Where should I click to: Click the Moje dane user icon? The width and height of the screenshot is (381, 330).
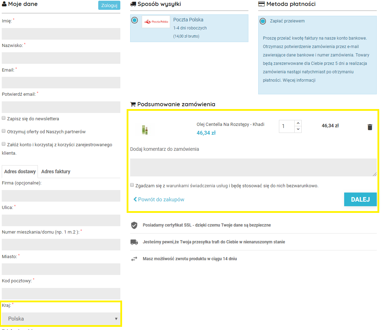4,4
